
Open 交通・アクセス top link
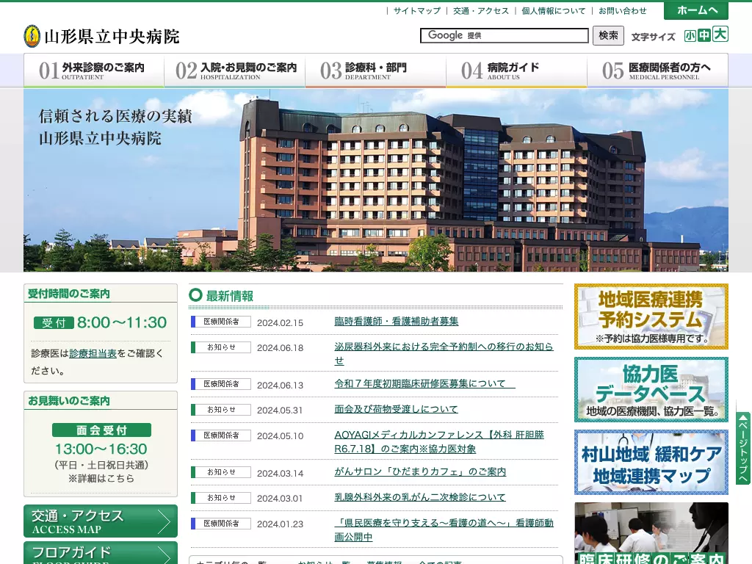point(481,10)
